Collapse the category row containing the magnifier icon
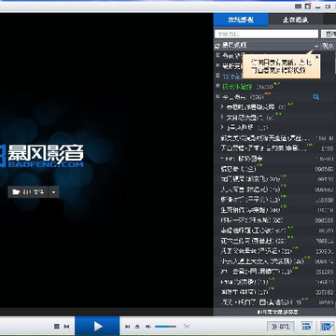Image resolution: width=336 pixels, height=336 pixels. coord(217,96)
